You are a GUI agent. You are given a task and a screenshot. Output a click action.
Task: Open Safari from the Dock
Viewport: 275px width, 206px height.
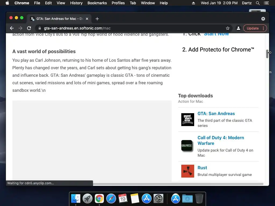point(111,199)
